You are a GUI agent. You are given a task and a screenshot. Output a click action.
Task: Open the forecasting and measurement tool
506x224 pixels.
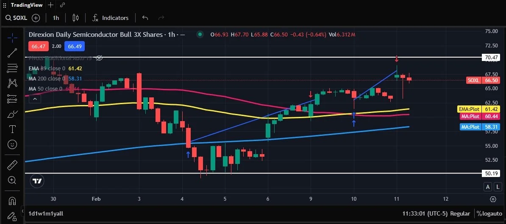12,99
